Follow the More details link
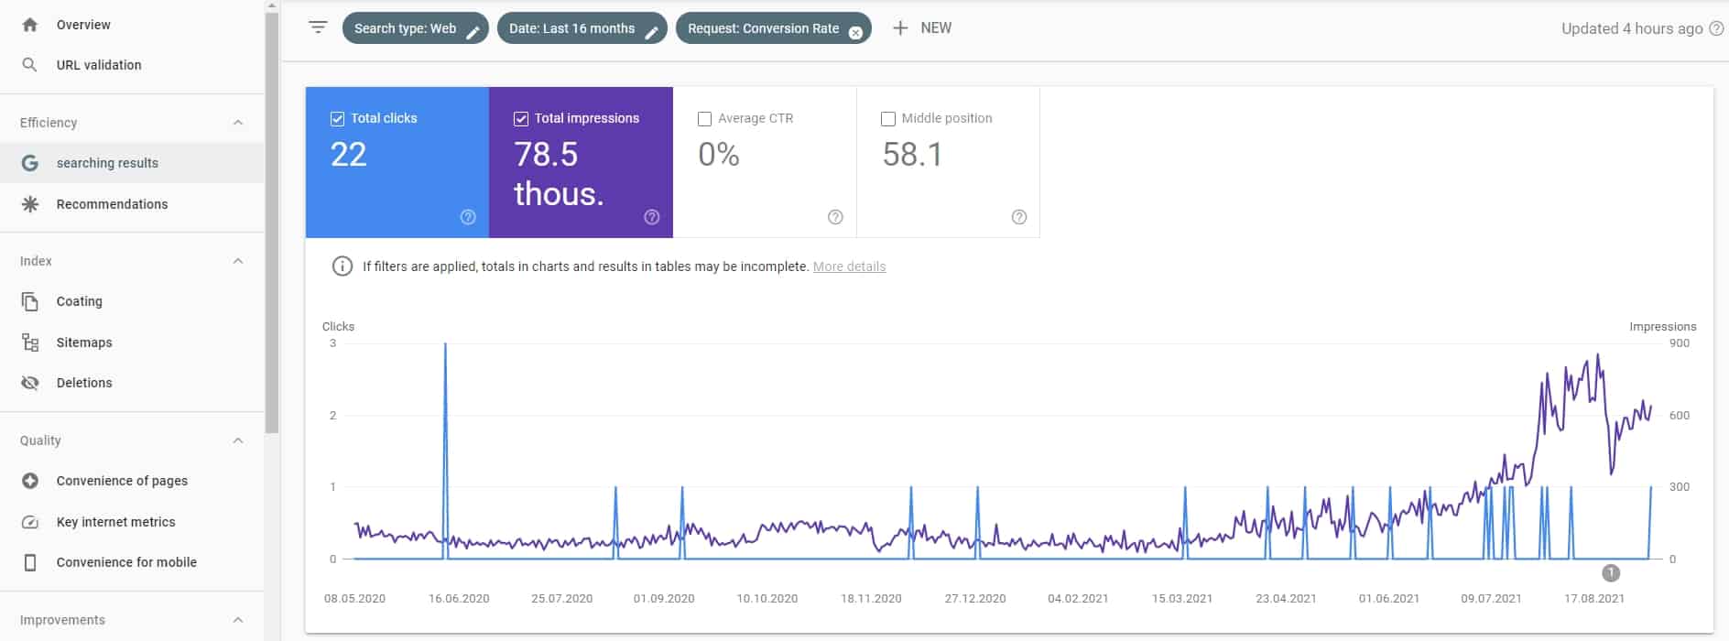 [x=849, y=266]
